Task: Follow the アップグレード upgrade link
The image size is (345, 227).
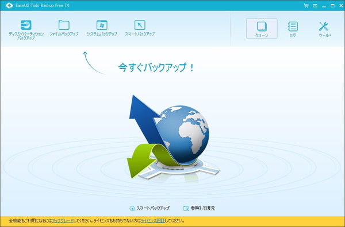Action: point(63,221)
